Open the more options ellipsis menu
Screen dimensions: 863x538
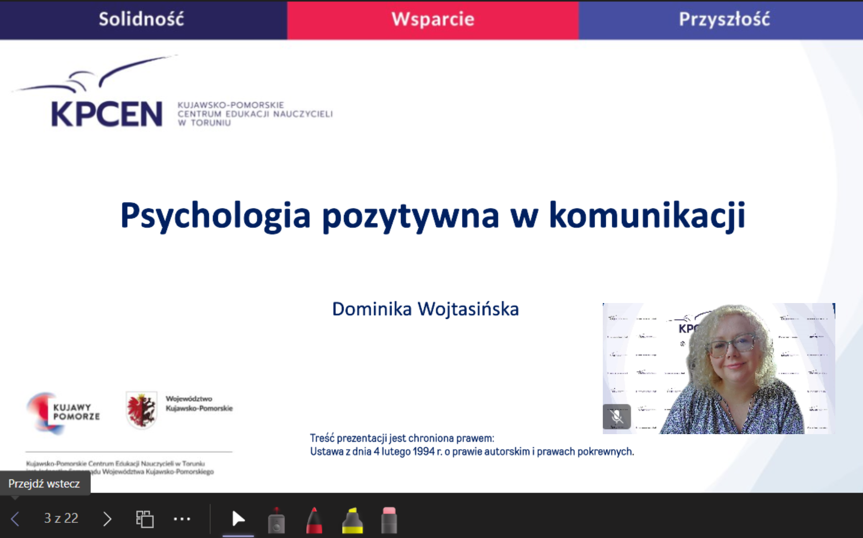pyautogui.click(x=182, y=518)
